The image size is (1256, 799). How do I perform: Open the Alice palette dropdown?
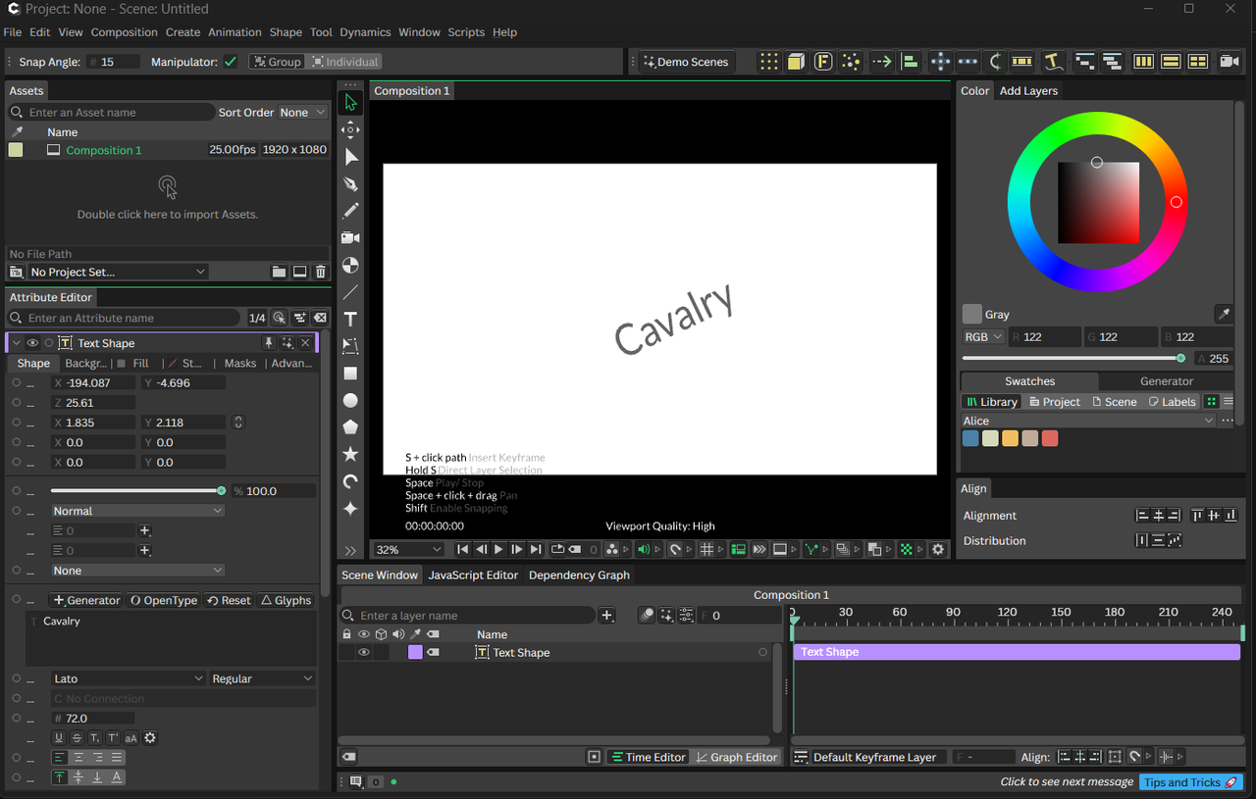pos(1089,421)
